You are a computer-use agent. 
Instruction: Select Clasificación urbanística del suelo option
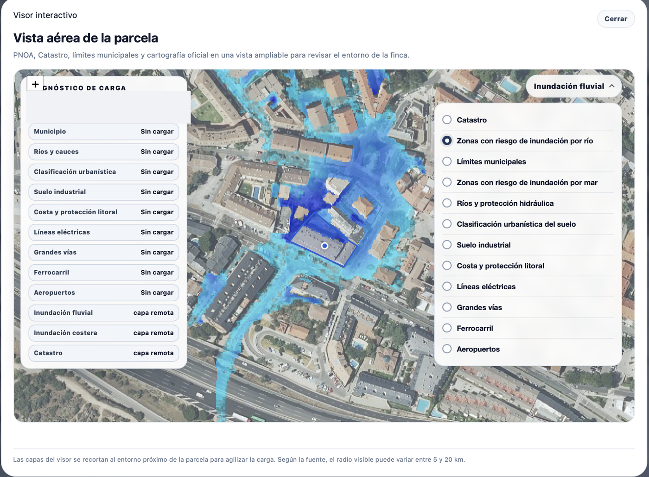pos(447,224)
